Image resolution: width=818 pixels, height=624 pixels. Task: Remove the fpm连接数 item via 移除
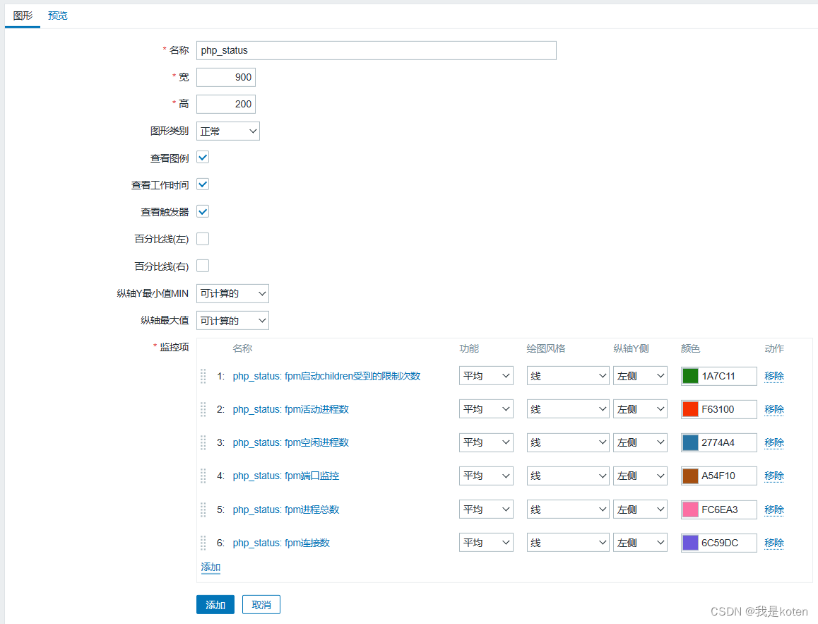774,543
